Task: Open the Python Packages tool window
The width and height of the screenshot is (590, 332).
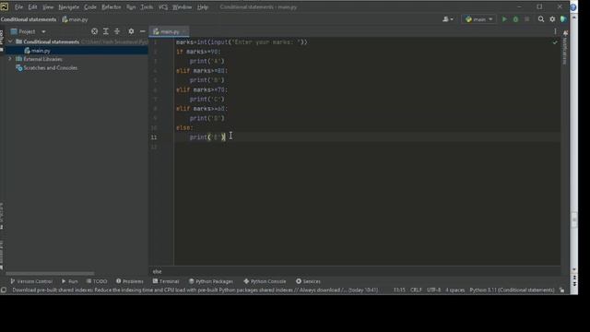Action: tap(211, 281)
